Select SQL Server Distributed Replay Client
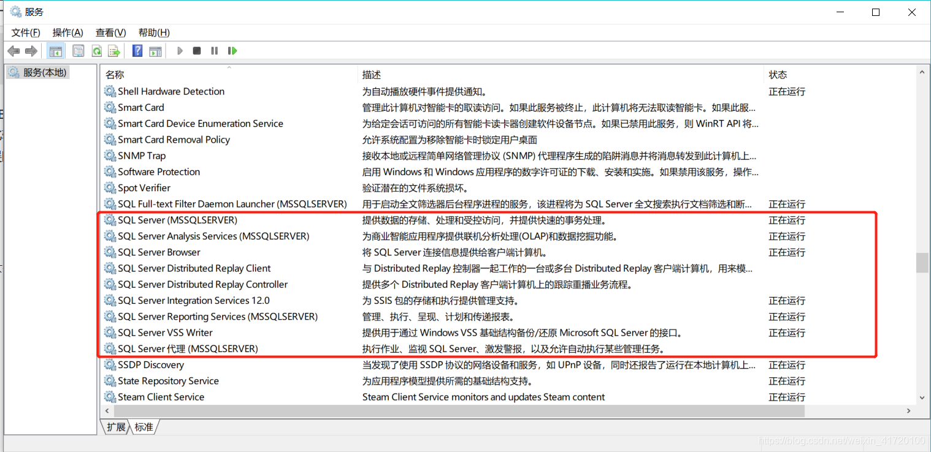 (x=194, y=268)
